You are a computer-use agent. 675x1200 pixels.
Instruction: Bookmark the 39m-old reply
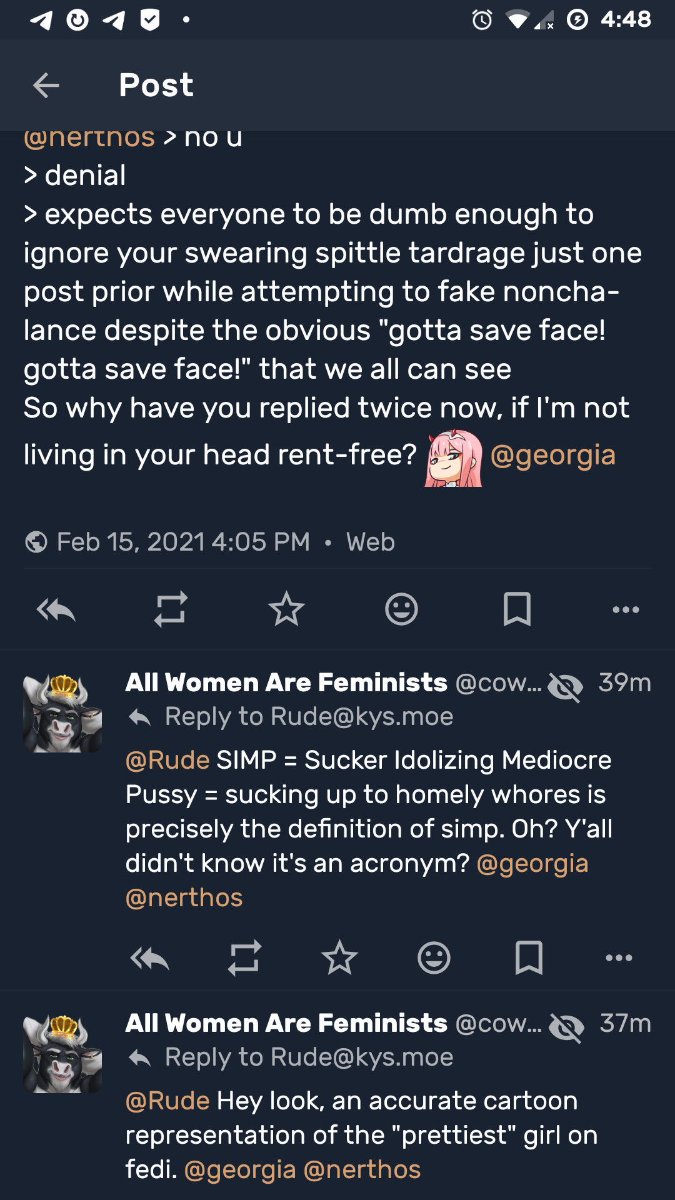click(x=529, y=957)
